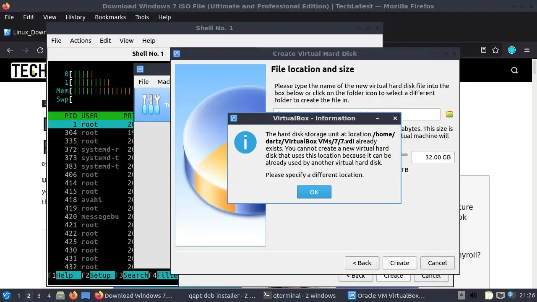
Task: Bookmark this page with the star icon
Action: click(x=495, y=50)
